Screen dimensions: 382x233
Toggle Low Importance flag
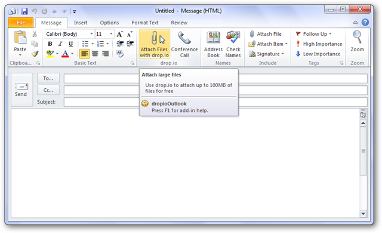pyautogui.click(x=318, y=54)
